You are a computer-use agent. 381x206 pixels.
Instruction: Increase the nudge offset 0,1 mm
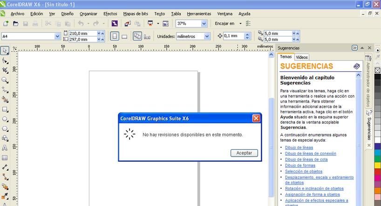click(x=247, y=34)
